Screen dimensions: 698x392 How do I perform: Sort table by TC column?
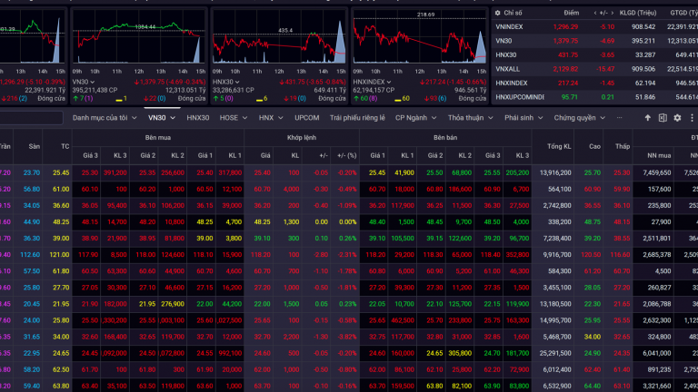pyautogui.click(x=65, y=146)
